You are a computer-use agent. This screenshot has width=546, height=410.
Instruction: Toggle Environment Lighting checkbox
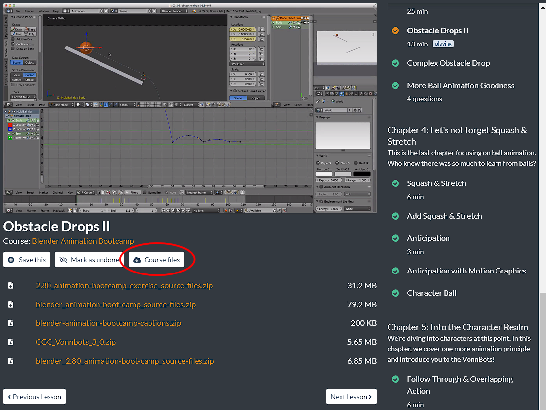click(x=321, y=201)
